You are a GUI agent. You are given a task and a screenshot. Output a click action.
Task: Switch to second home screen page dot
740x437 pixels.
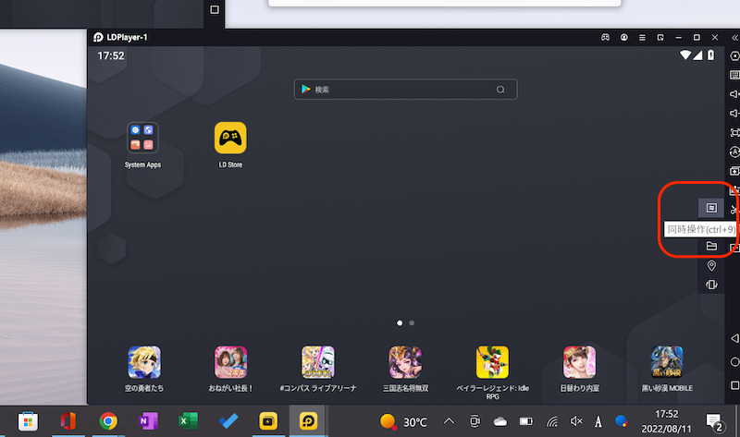(412, 323)
